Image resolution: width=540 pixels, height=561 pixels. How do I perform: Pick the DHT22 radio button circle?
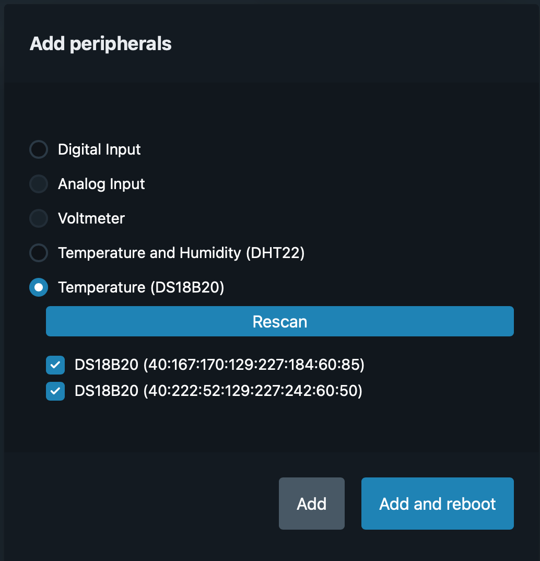pyautogui.click(x=39, y=253)
